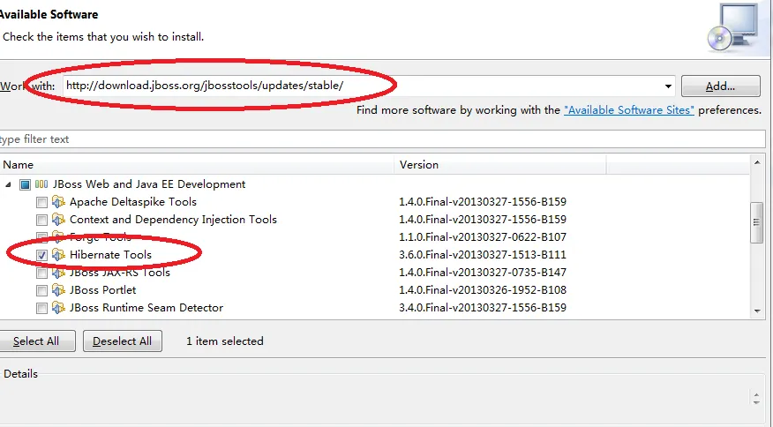
Task: Click the Hibernate Tools feature icon
Action: [x=58, y=255]
